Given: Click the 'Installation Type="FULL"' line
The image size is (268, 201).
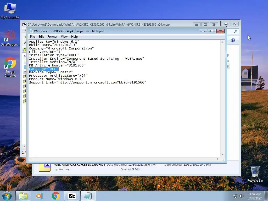Looking at the screenshot, I should (54, 55).
